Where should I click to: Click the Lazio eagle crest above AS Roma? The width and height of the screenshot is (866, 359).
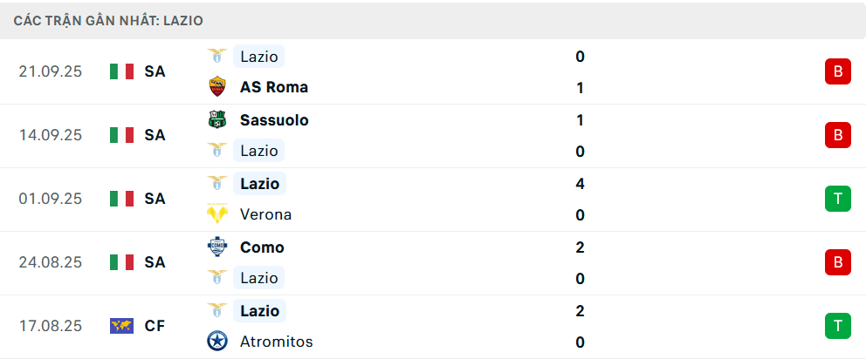(x=216, y=57)
